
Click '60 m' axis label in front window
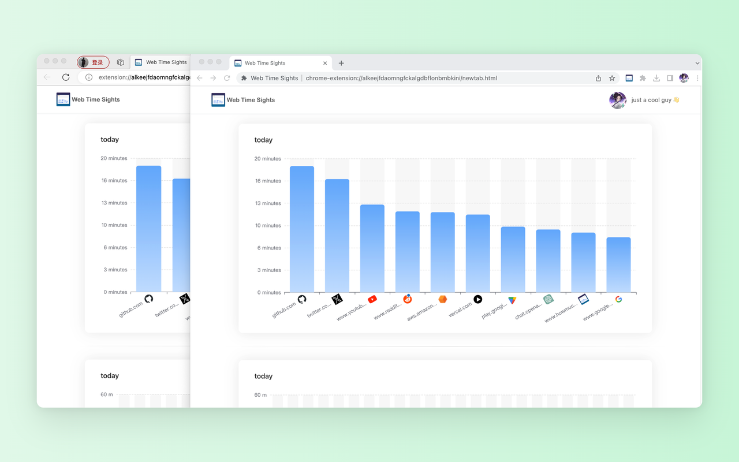(x=260, y=395)
